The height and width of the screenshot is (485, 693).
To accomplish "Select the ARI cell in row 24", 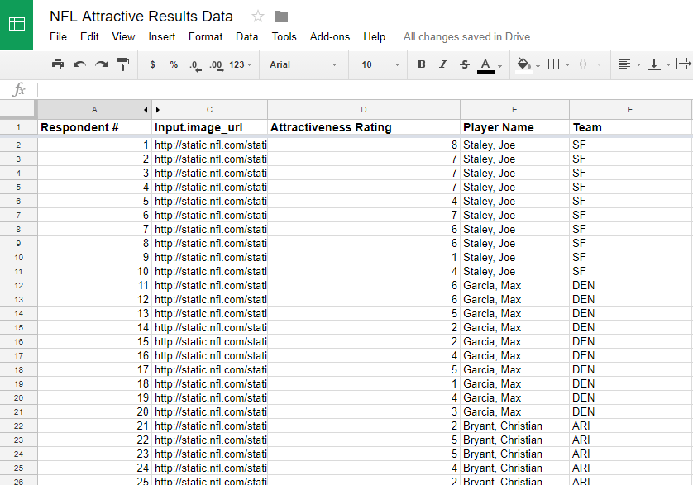I will [630, 454].
